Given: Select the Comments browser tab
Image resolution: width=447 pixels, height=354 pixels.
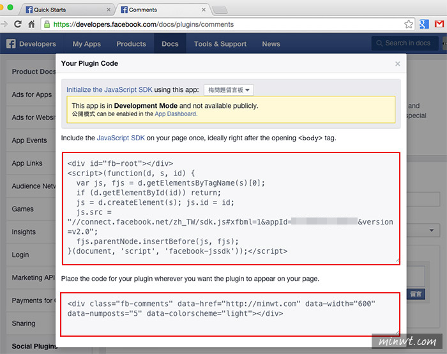Looking at the screenshot, I should [162, 10].
